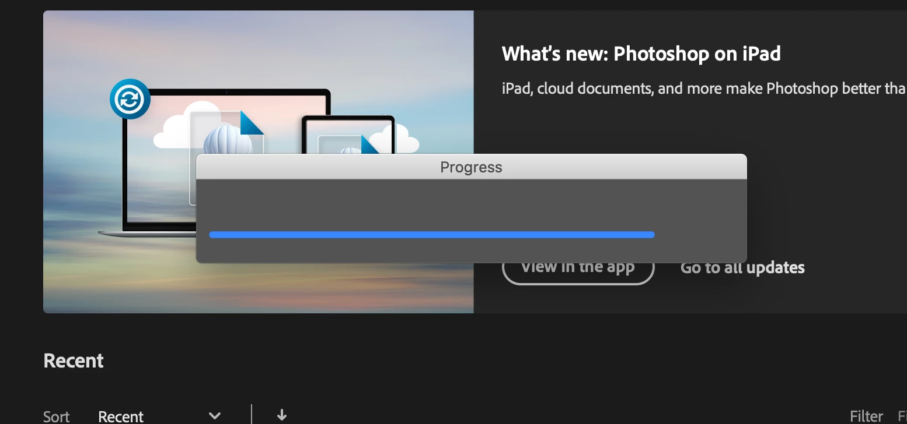Image resolution: width=907 pixels, height=424 pixels.
Task: Click the iPad cloud documents description text
Action: pyautogui.click(x=704, y=89)
